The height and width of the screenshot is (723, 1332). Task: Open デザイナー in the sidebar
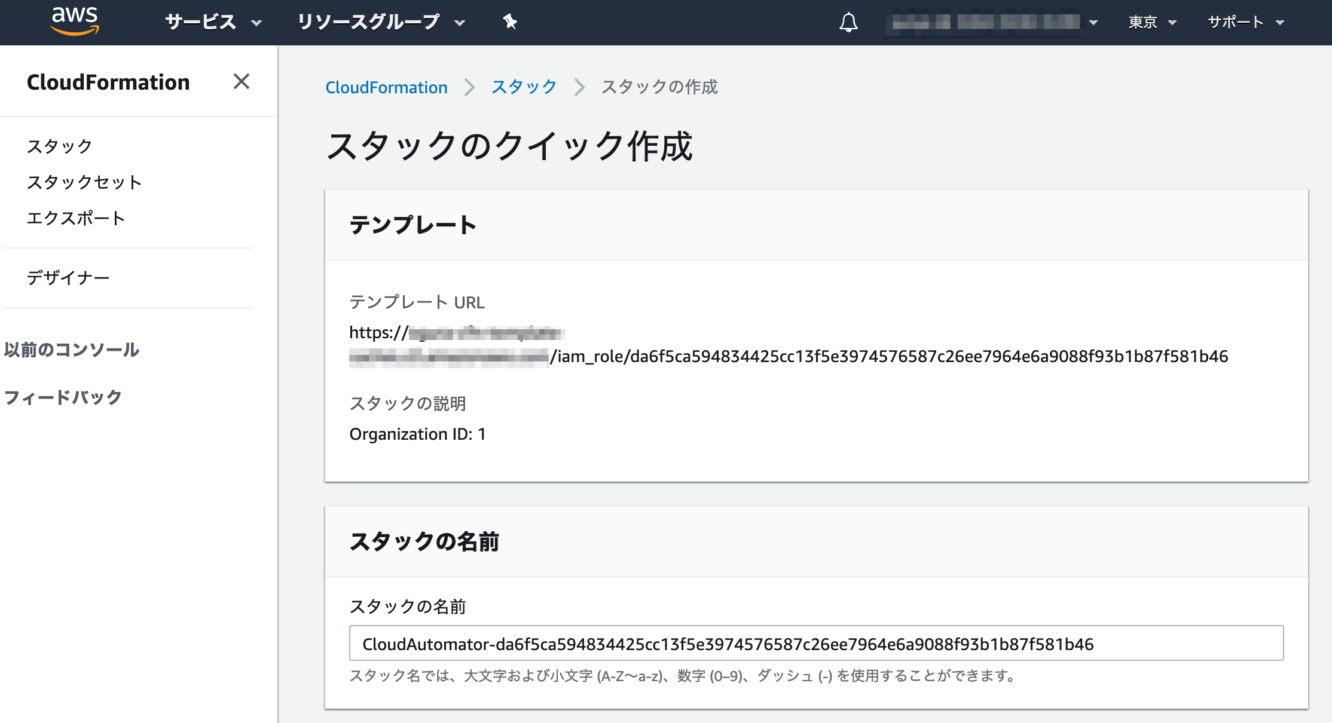coord(68,278)
